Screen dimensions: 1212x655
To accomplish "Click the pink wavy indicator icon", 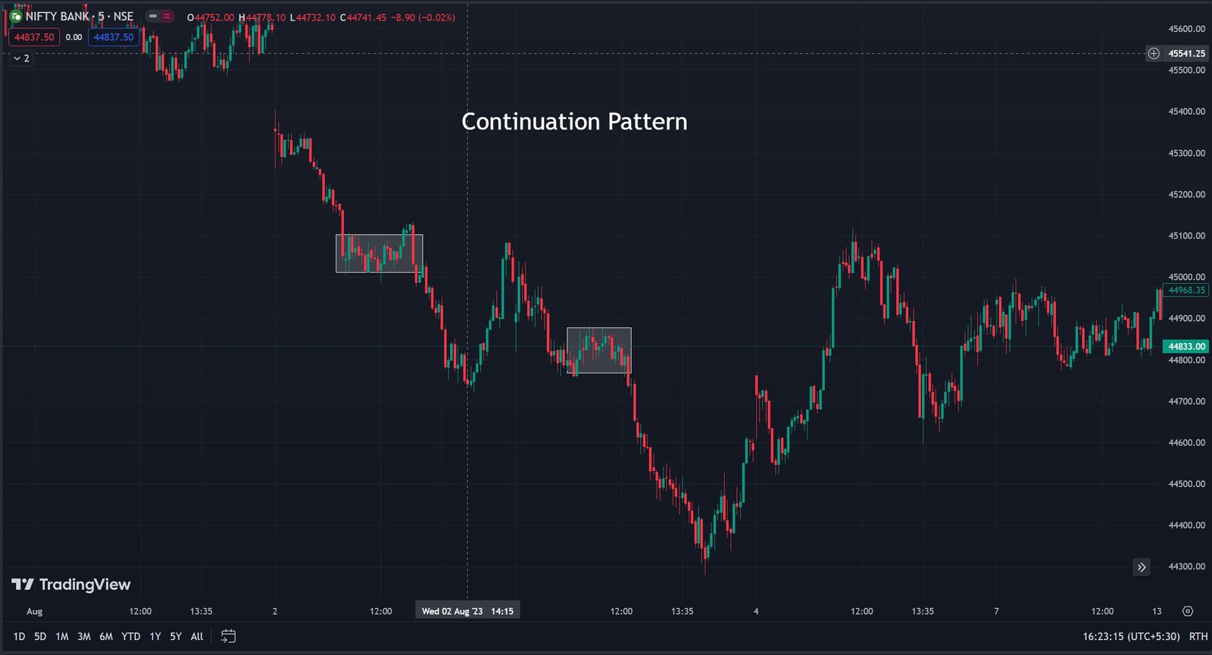I will coord(167,16).
